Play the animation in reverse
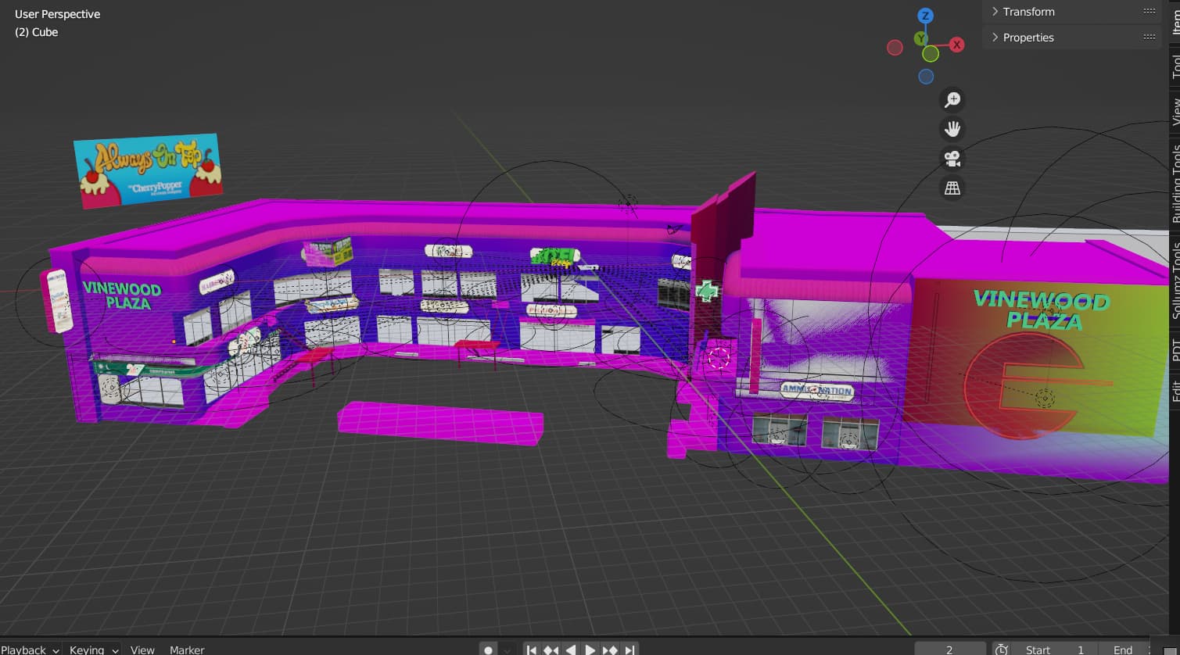 pyautogui.click(x=571, y=650)
